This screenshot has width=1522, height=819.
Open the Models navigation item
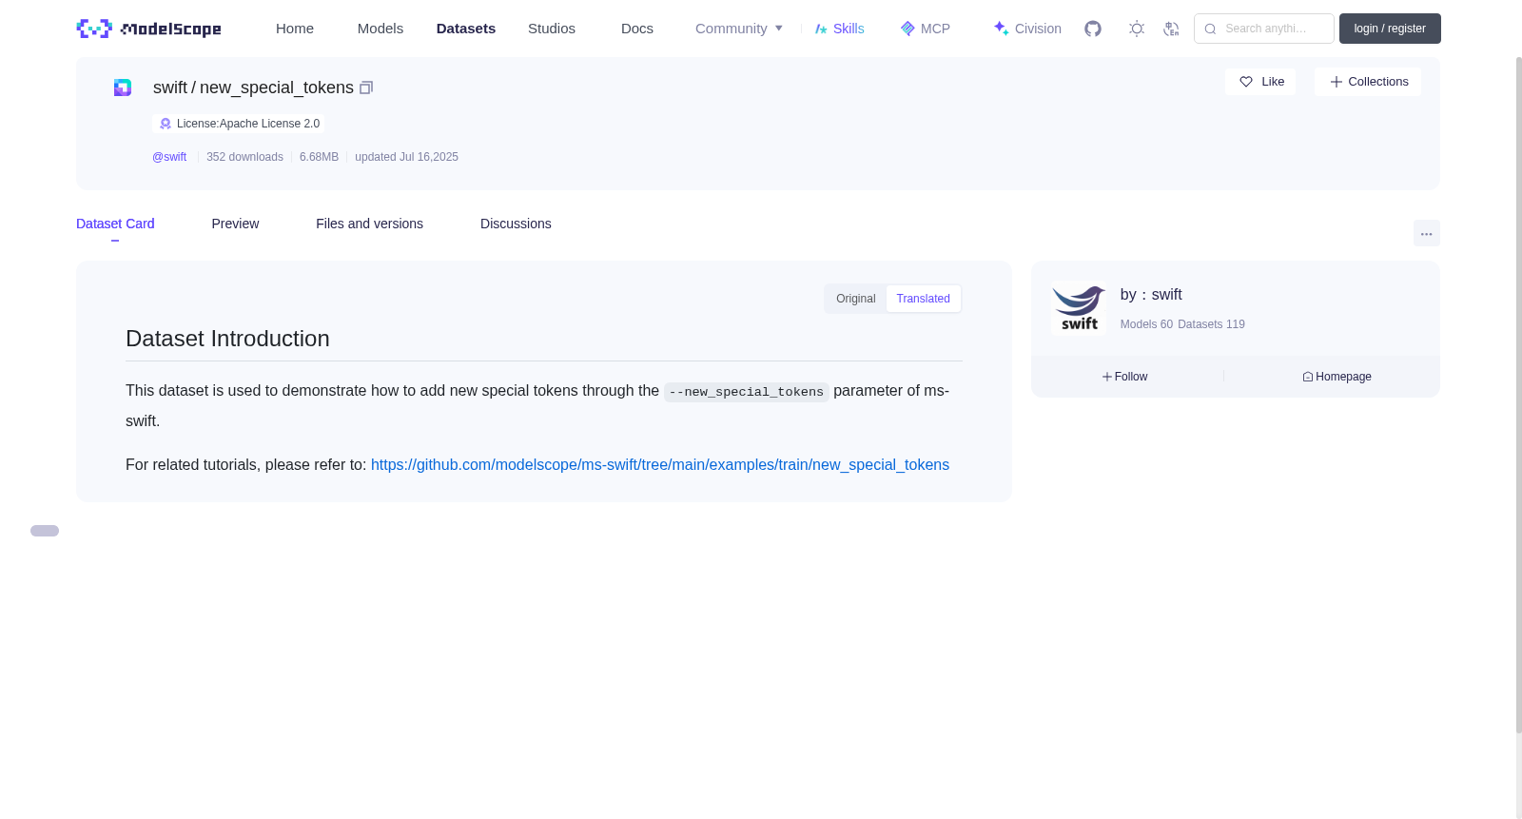coord(380,29)
